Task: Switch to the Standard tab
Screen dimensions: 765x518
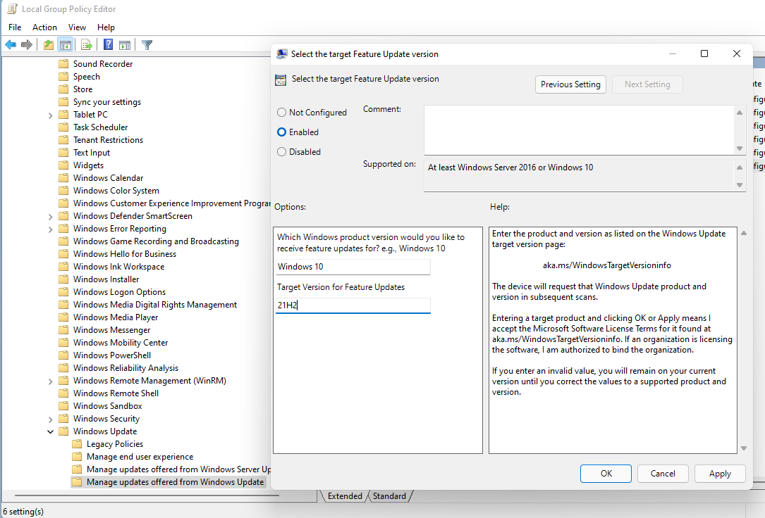Action: tap(388, 496)
